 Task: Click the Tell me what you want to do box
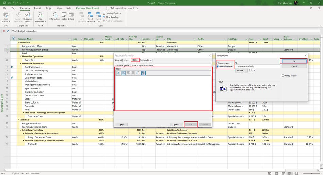tap(124, 8)
